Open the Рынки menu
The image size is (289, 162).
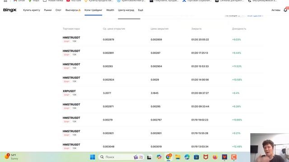point(48,10)
